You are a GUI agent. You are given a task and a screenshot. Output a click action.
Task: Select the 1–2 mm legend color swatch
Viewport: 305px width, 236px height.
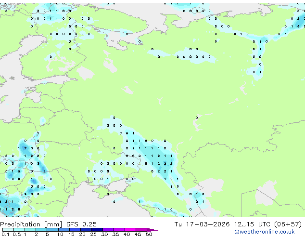(30, 230)
